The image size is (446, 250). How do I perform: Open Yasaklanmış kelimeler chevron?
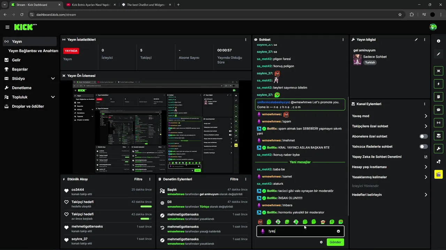click(426, 177)
